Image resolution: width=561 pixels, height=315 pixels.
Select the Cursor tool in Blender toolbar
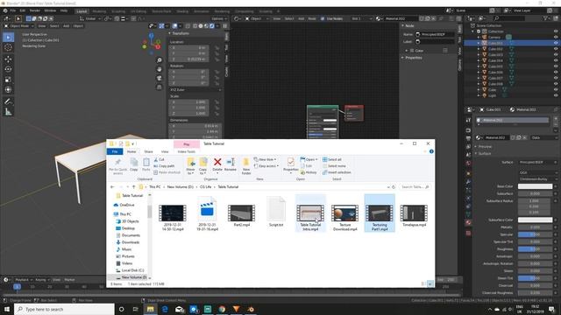(x=8, y=47)
